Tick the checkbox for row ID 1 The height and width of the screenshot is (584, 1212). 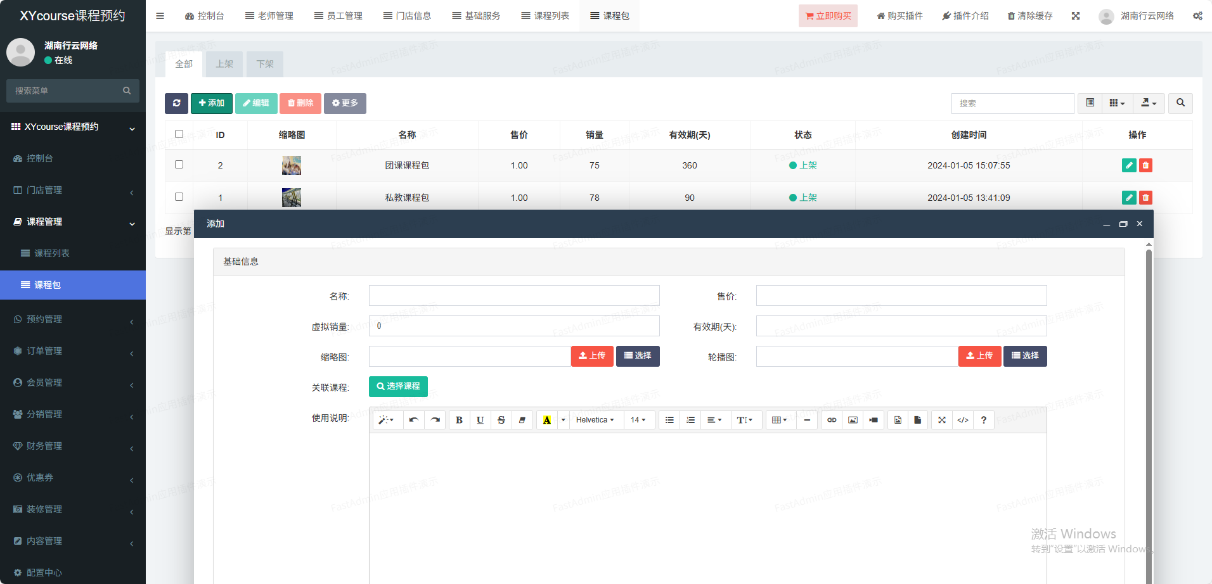pyautogui.click(x=179, y=197)
